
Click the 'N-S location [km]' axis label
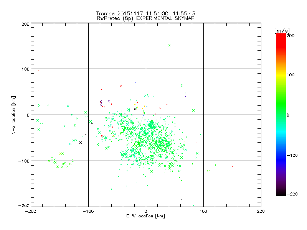[x=13, y=115]
